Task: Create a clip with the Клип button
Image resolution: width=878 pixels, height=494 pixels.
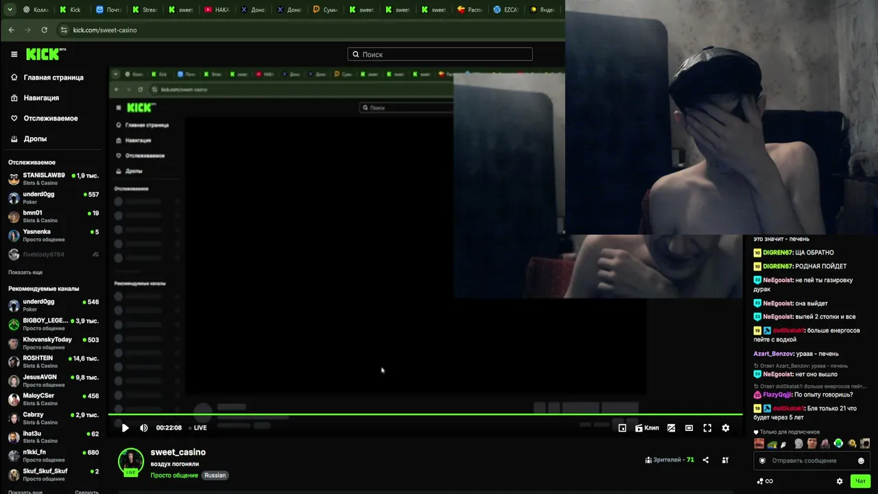Action: point(647,427)
